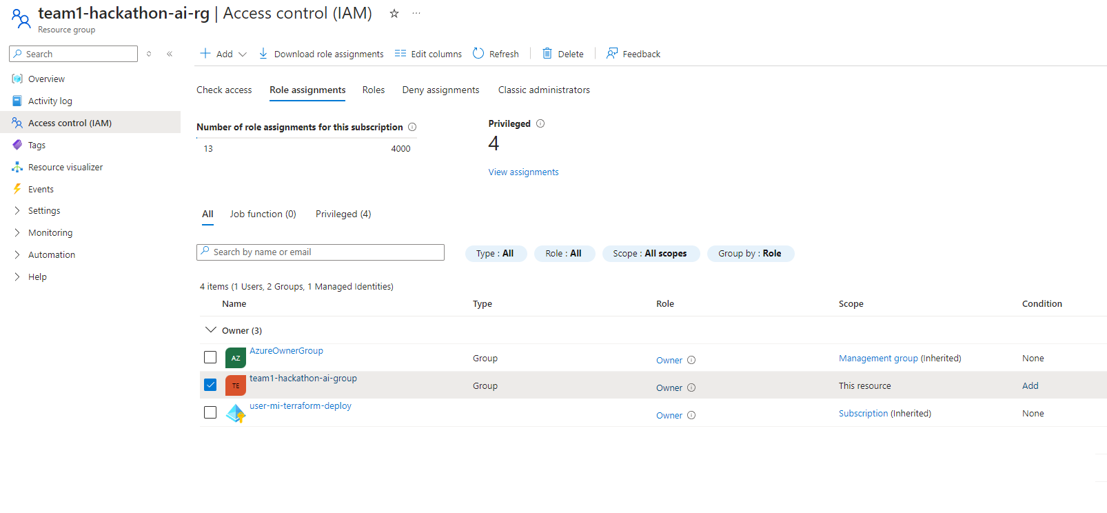Open the Classic administrators tab
Screen dimensions: 1107x513
click(x=545, y=90)
